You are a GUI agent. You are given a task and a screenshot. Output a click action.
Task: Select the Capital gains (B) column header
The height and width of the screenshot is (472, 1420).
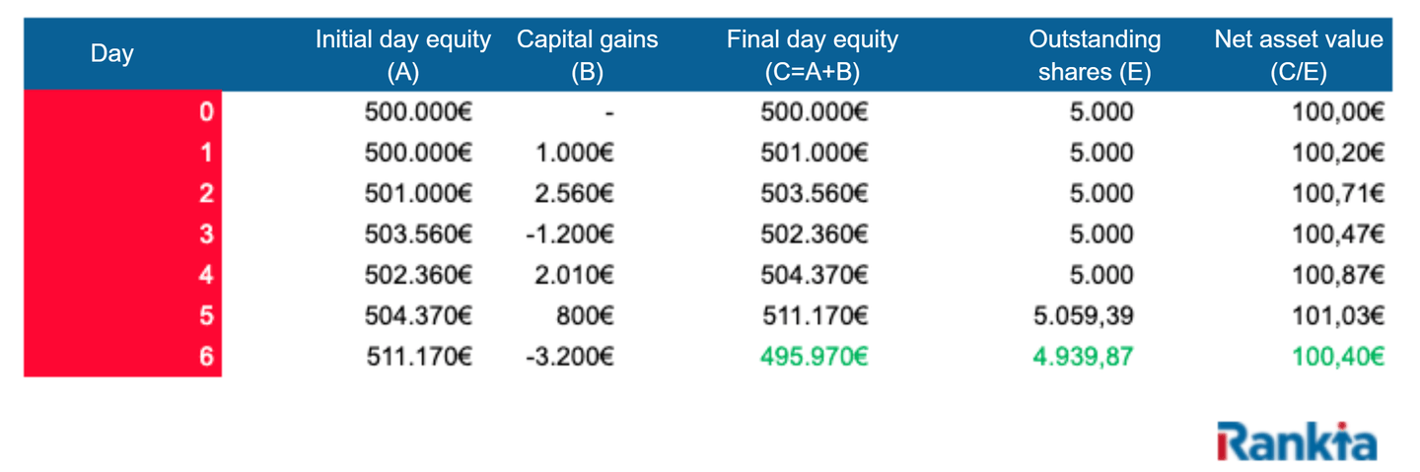[587, 54]
